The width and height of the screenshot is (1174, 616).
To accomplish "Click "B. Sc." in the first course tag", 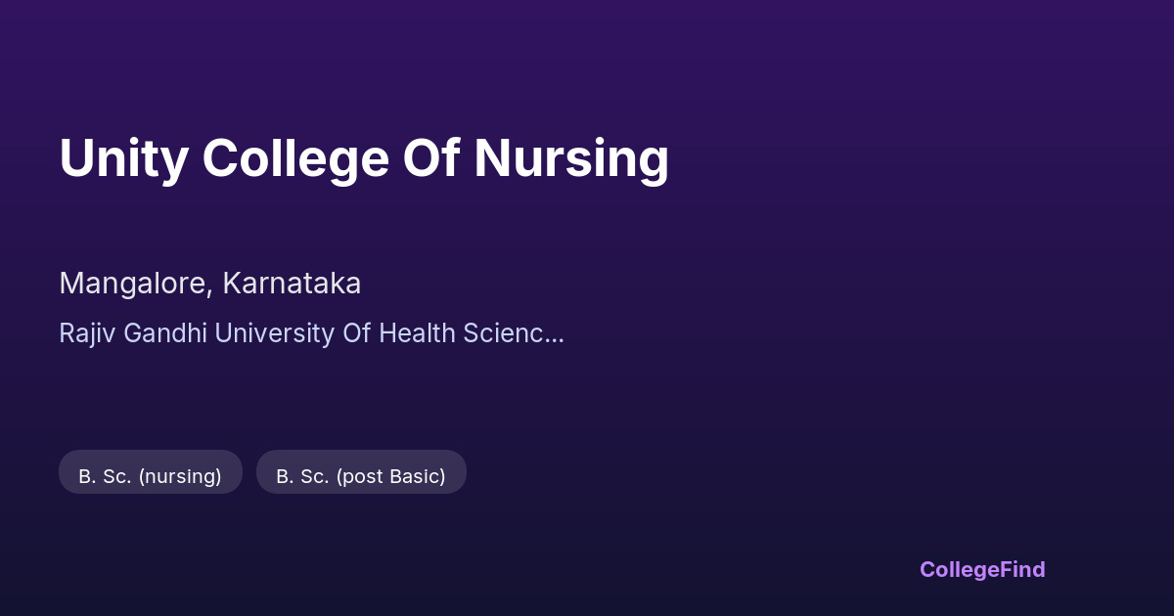I will pos(105,476).
